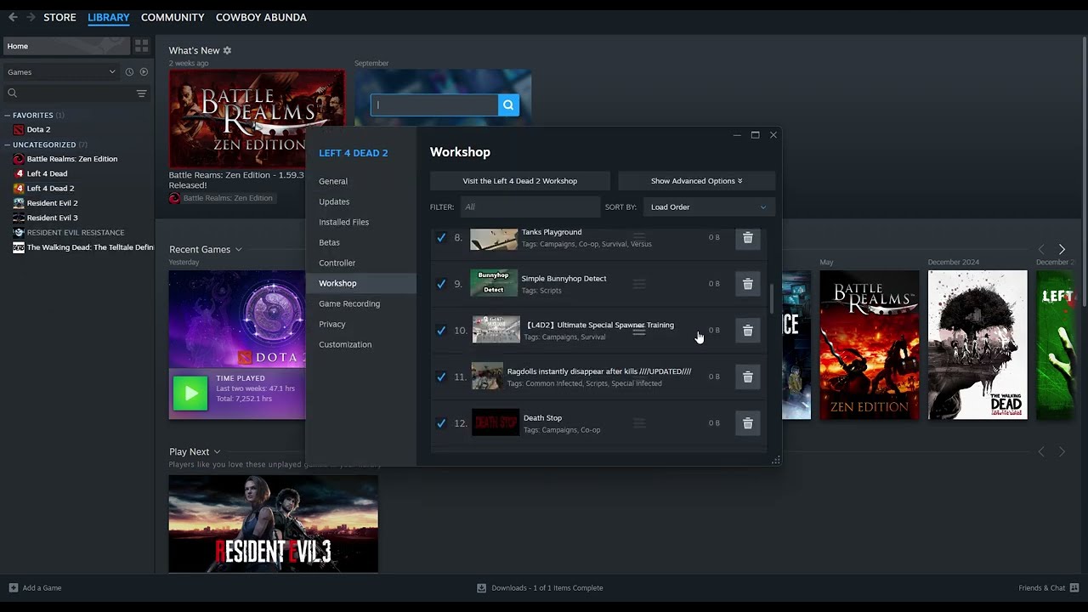The image size is (1088, 612).
Task: Open the Library tab
Action: pos(109,17)
